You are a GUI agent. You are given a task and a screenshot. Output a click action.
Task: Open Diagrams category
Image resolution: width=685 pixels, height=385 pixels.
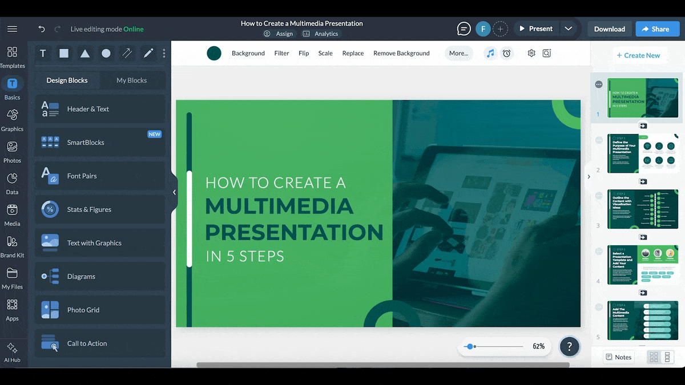100,277
